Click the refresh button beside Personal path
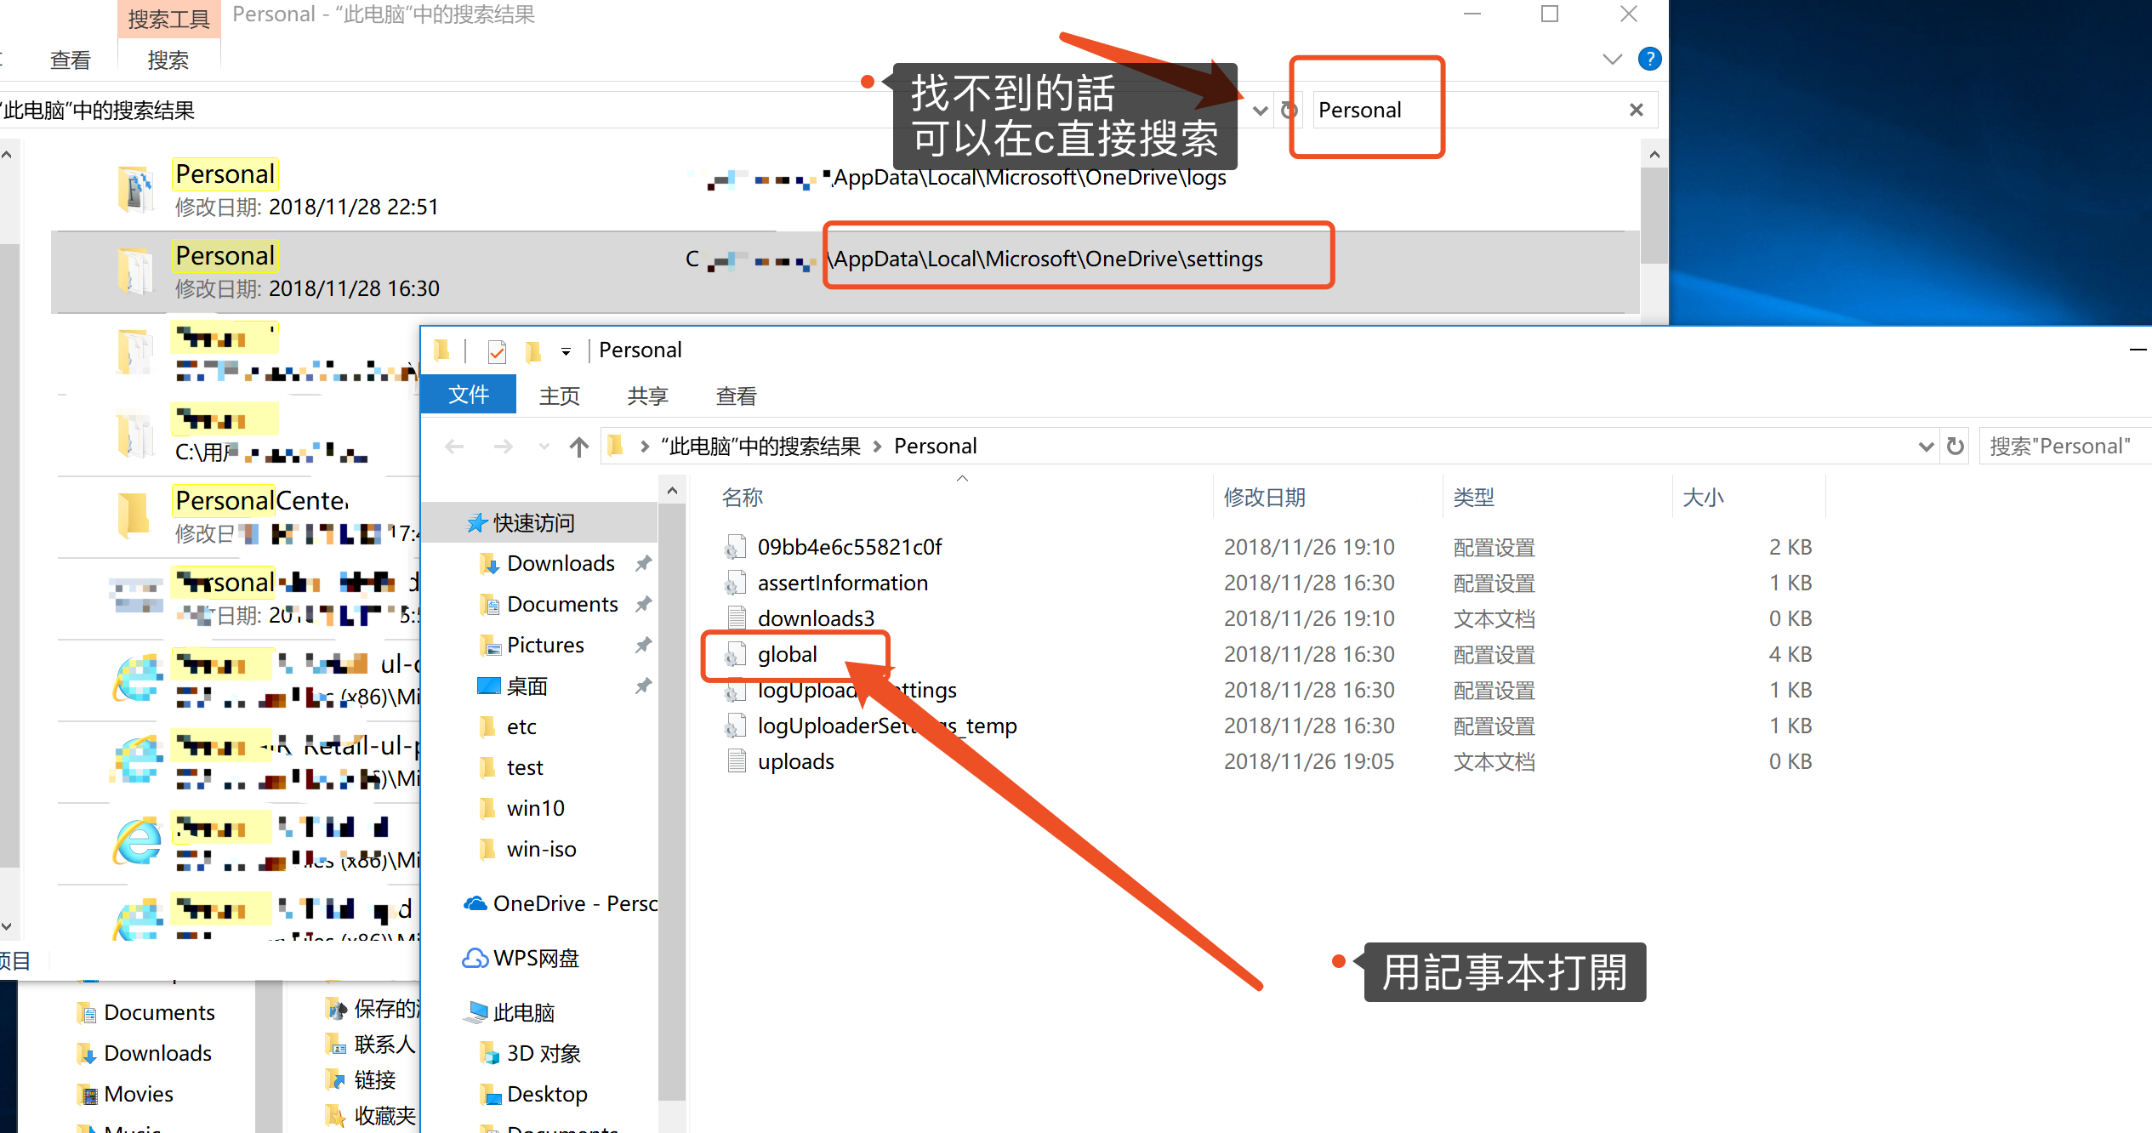This screenshot has height=1133, width=2152. click(1955, 447)
